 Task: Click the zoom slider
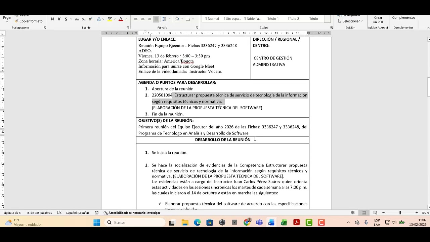400,213
